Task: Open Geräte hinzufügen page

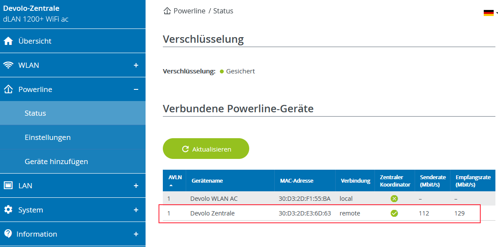Action: tap(73, 161)
